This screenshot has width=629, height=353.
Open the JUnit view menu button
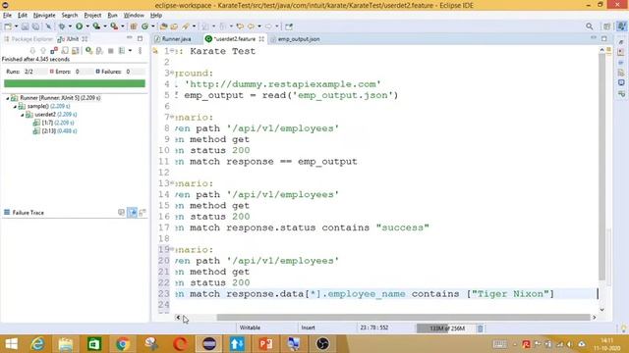(140, 51)
